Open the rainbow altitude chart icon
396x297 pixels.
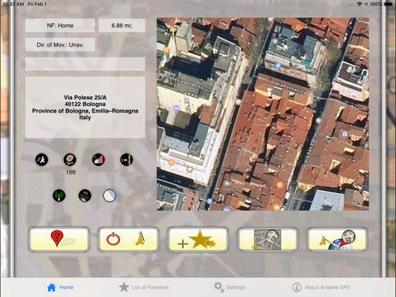(98, 159)
